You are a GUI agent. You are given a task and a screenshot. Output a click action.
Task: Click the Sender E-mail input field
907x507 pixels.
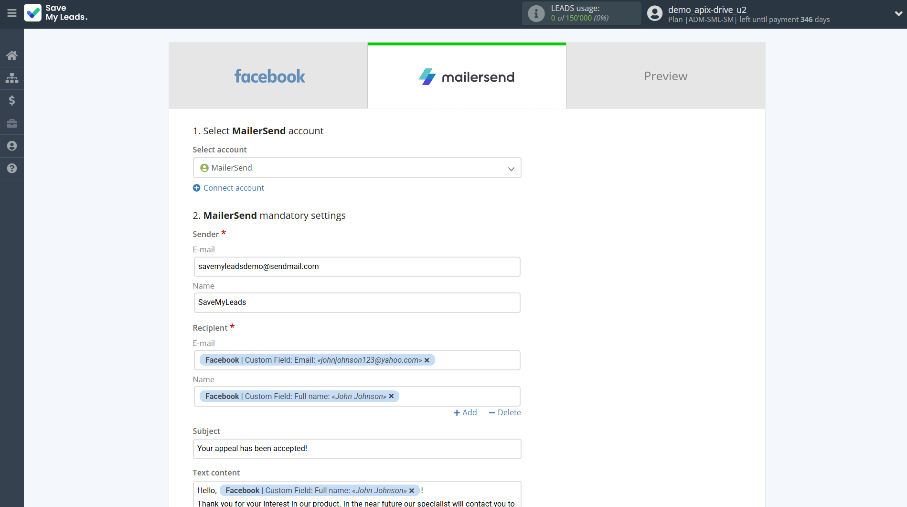pyautogui.click(x=357, y=267)
